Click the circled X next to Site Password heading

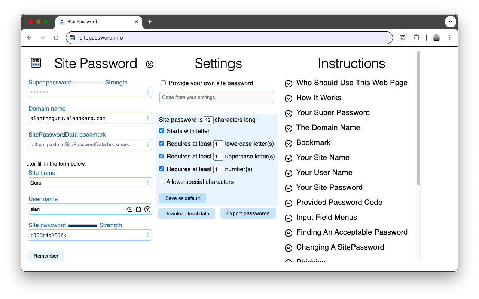coord(150,64)
